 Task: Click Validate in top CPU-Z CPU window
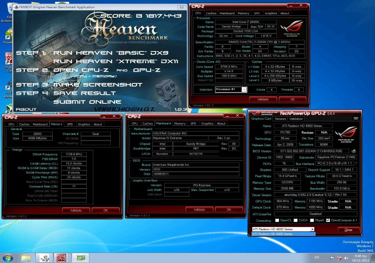[263, 99]
